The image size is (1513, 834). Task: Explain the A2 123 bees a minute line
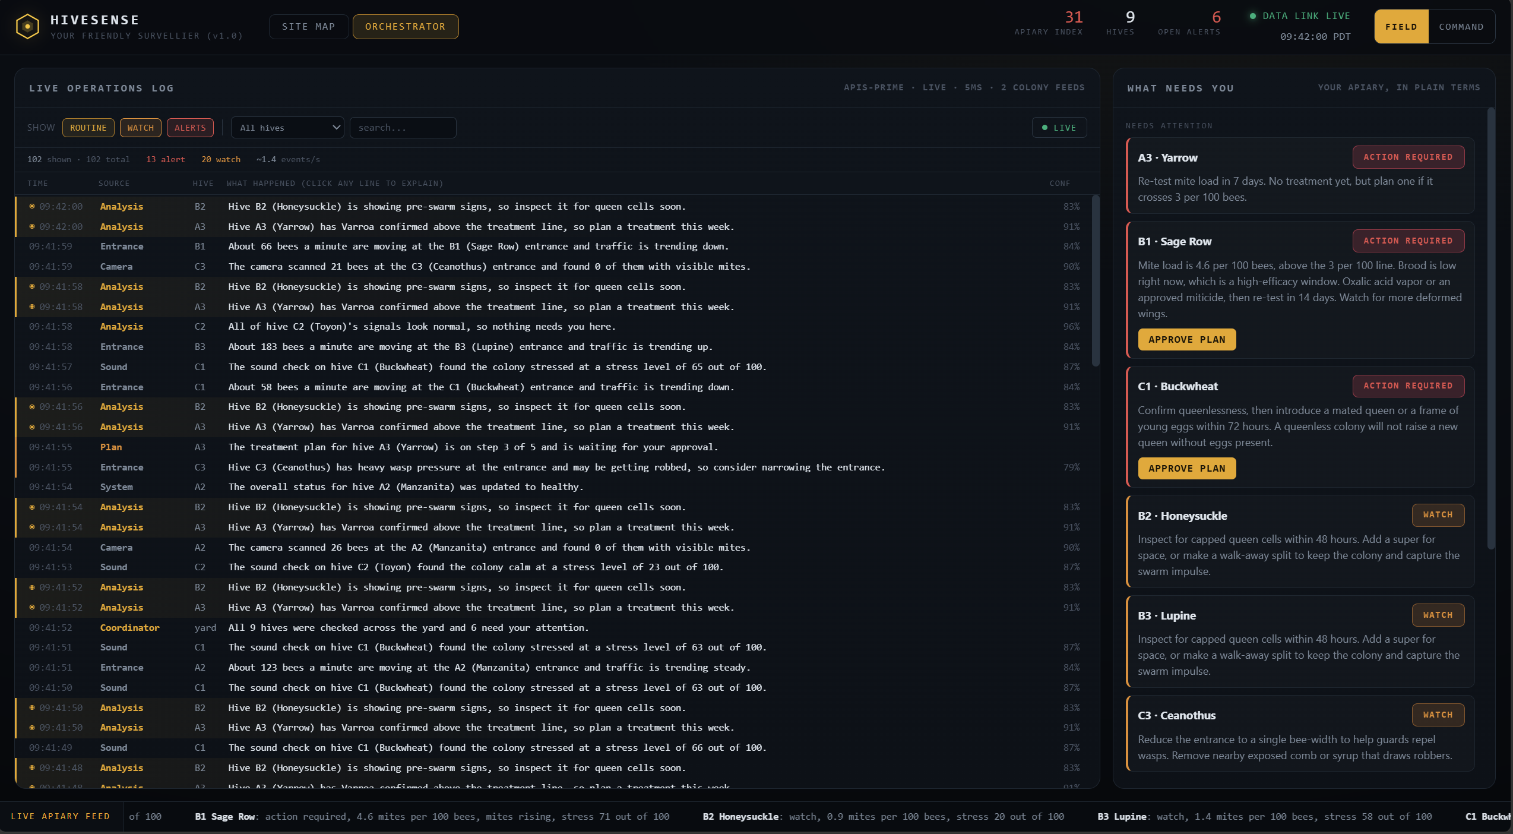click(553, 668)
